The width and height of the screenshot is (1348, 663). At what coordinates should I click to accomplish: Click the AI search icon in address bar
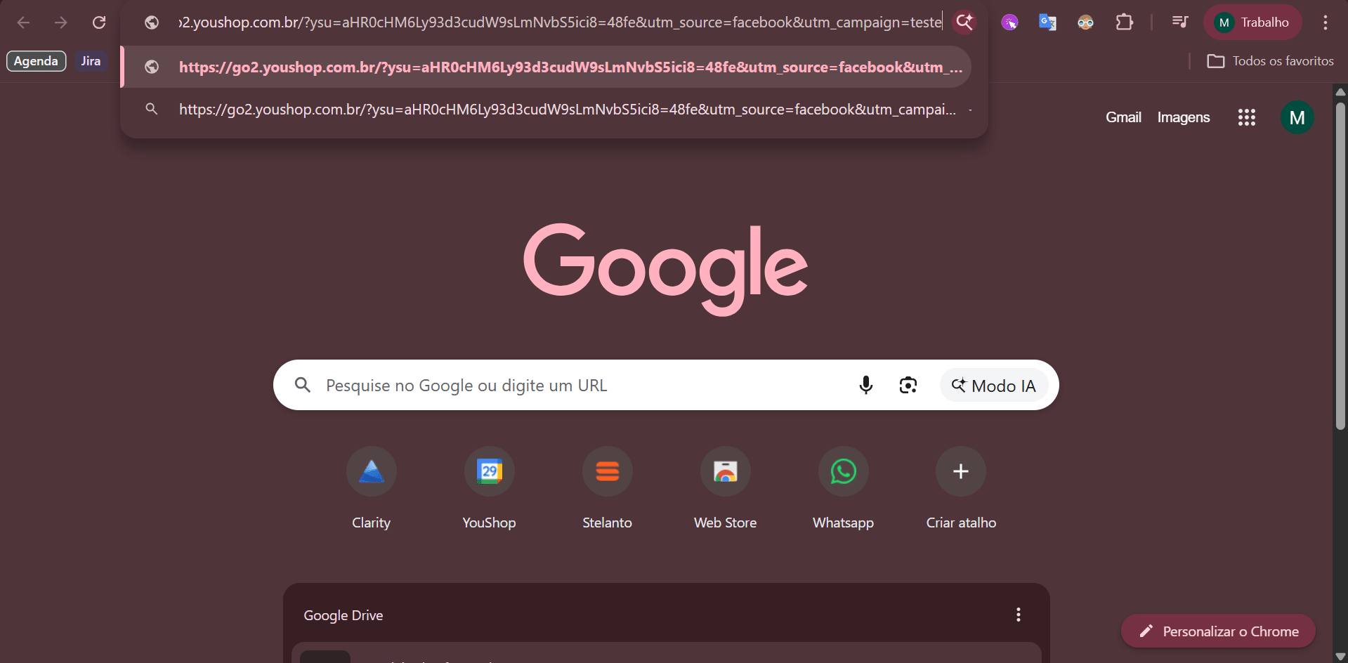[x=964, y=22]
